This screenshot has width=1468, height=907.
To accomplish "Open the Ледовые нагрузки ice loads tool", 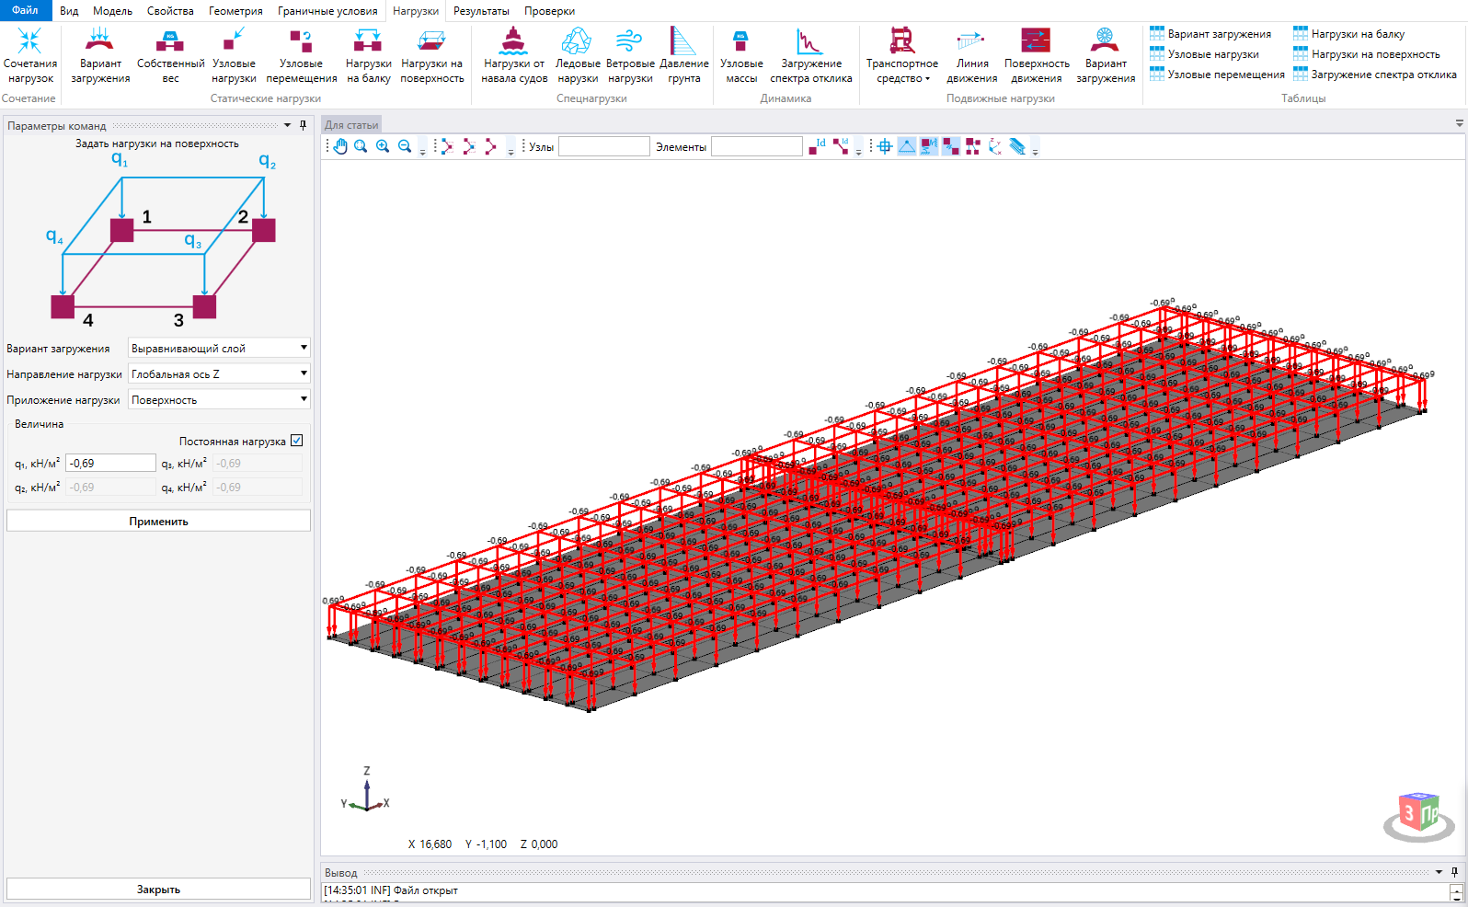I will (578, 55).
